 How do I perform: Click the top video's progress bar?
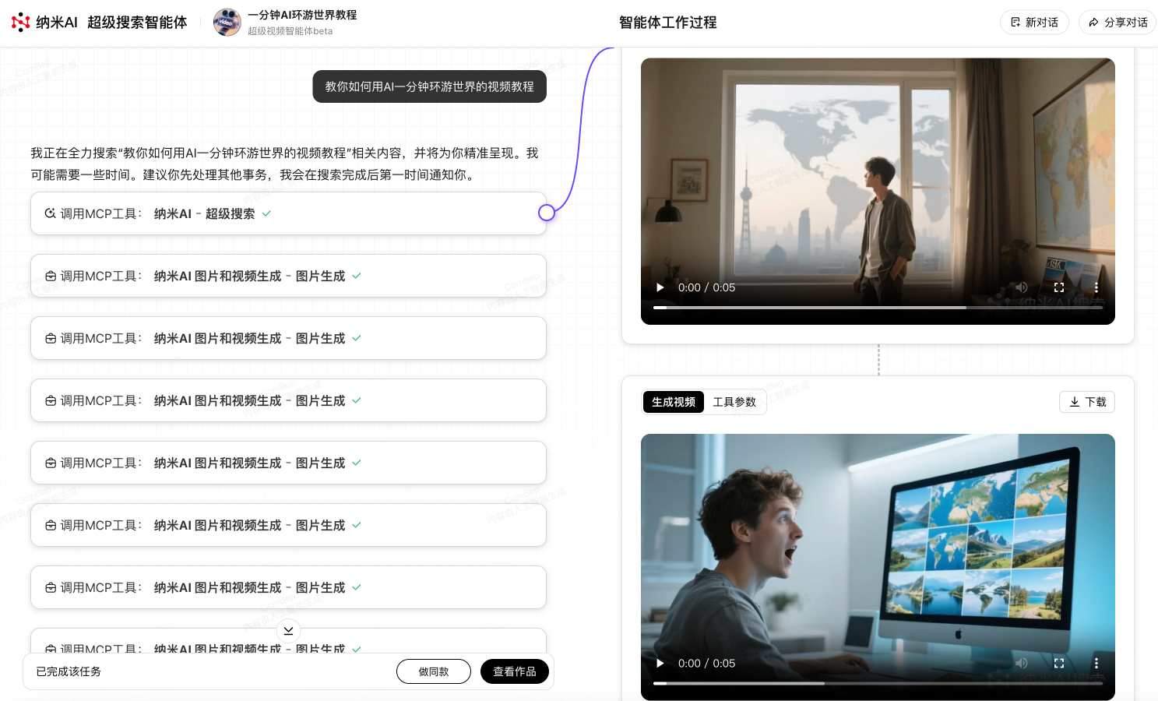pos(878,307)
